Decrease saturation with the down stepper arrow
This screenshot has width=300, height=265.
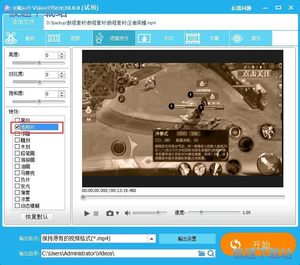(62, 96)
